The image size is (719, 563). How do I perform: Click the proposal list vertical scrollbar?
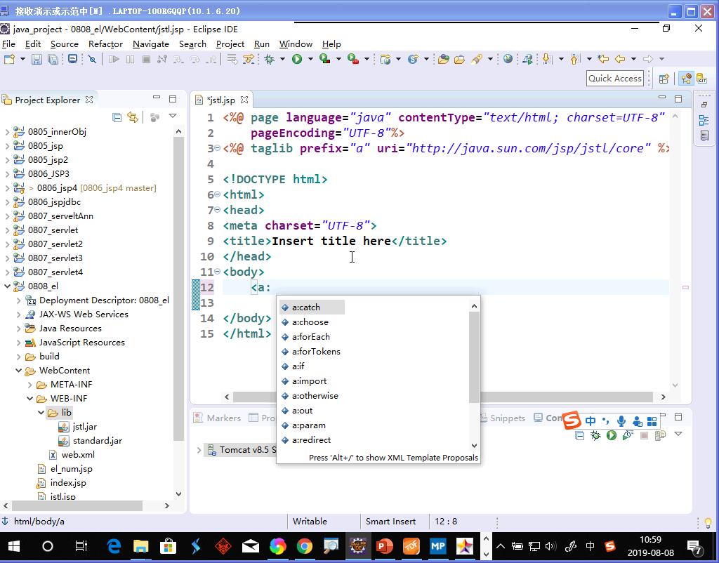coord(474,357)
